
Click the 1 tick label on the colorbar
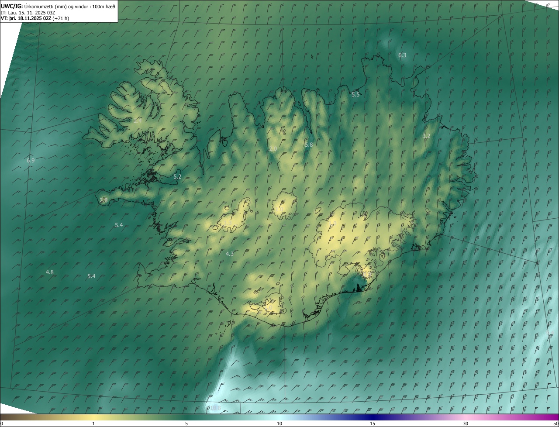93,424
